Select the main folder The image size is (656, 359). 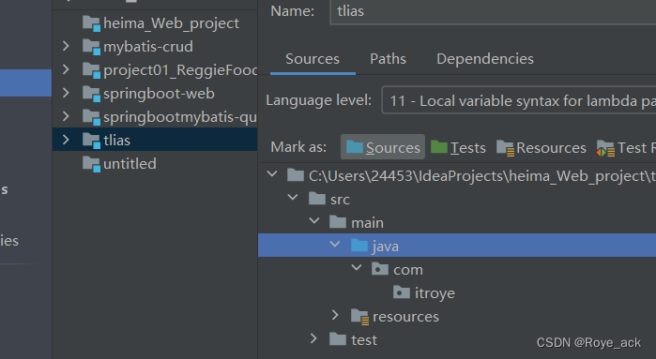pyautogui.click(x=367, y=223)
